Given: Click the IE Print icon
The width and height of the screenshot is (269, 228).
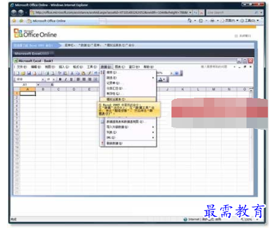Looking at the screenshot, I should [x=212, y=21].
